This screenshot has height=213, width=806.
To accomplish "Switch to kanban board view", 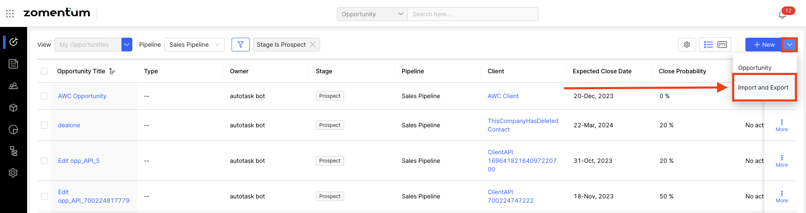I will [x=722, y=45].
